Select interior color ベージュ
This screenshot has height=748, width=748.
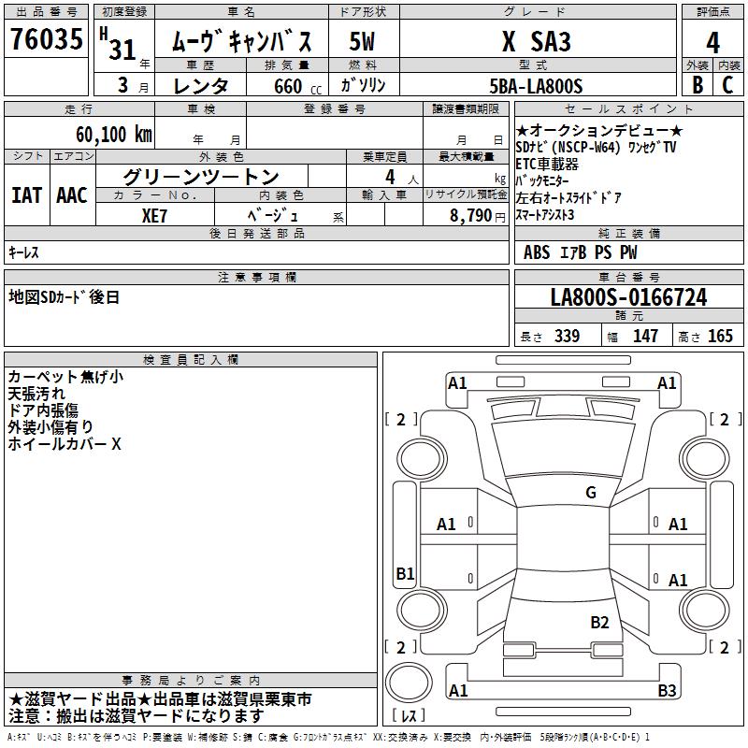click(x=272, y=215)
